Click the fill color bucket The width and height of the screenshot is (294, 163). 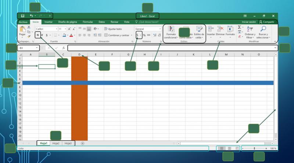64,35
